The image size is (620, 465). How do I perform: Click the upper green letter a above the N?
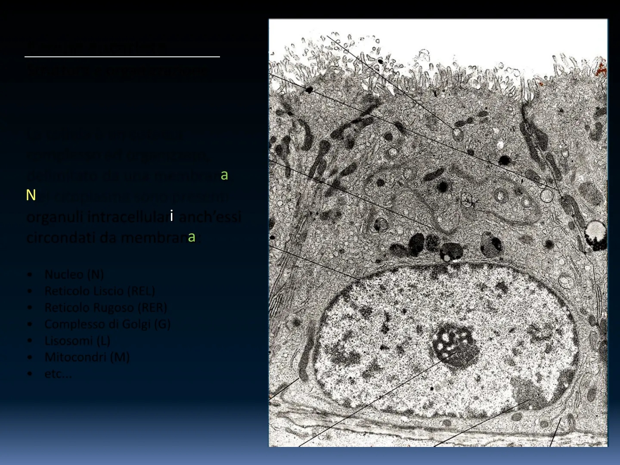pos(224,175)
